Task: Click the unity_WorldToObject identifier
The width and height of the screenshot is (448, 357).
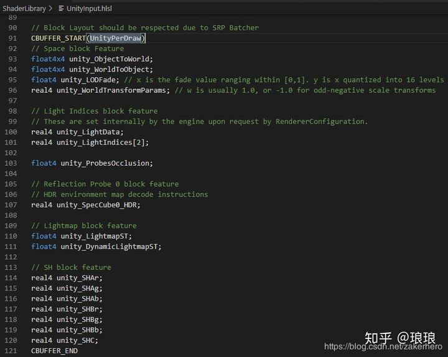Action: point(110,69)
